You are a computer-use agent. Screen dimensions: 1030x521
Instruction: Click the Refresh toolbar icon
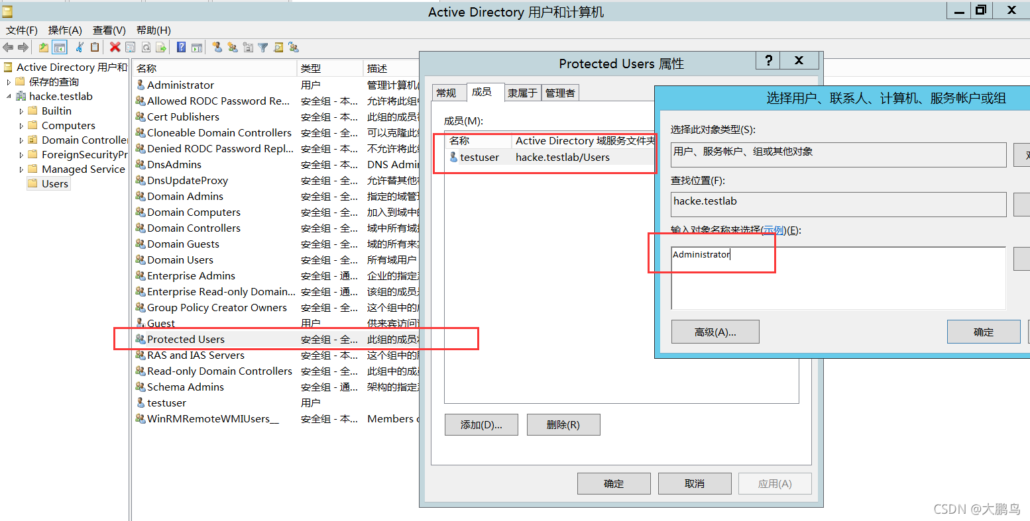(x=146, y=47)
